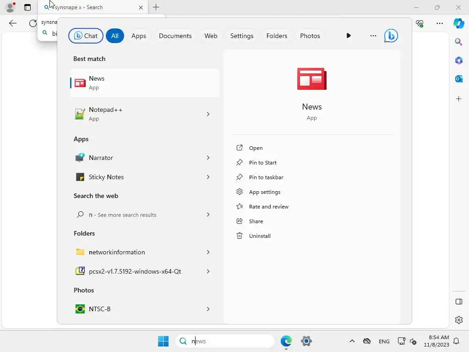This screenshot has height=352, width=469.
Task: Toggle the Edge sidebar panel icon
Action: point(458,302)
